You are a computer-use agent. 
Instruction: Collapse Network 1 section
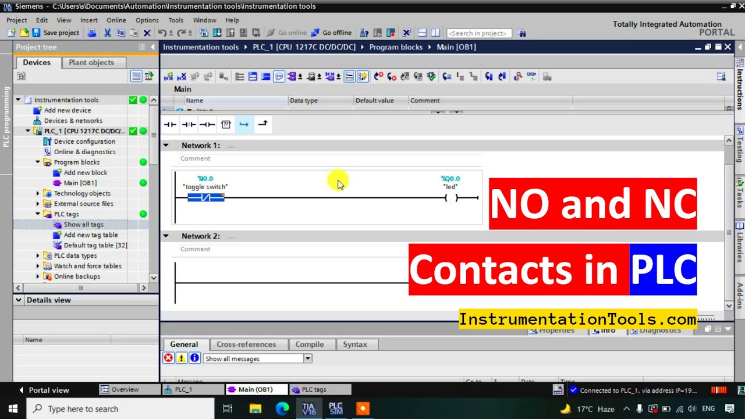pos(166,145)
